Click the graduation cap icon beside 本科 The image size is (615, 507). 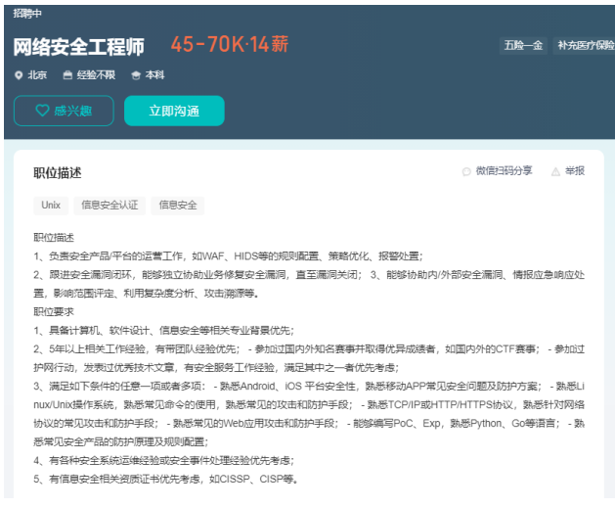click(136, 75)
